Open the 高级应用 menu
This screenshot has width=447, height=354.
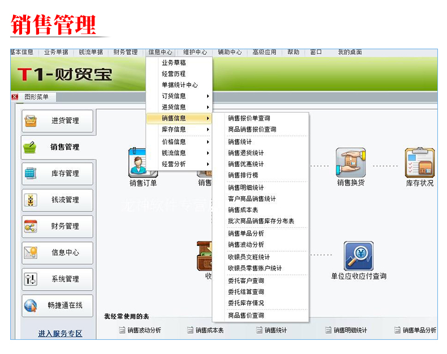(x=265, y=52)
